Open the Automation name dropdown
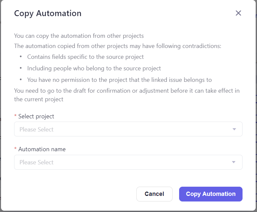The image size is (257, 212). [128, 162]
